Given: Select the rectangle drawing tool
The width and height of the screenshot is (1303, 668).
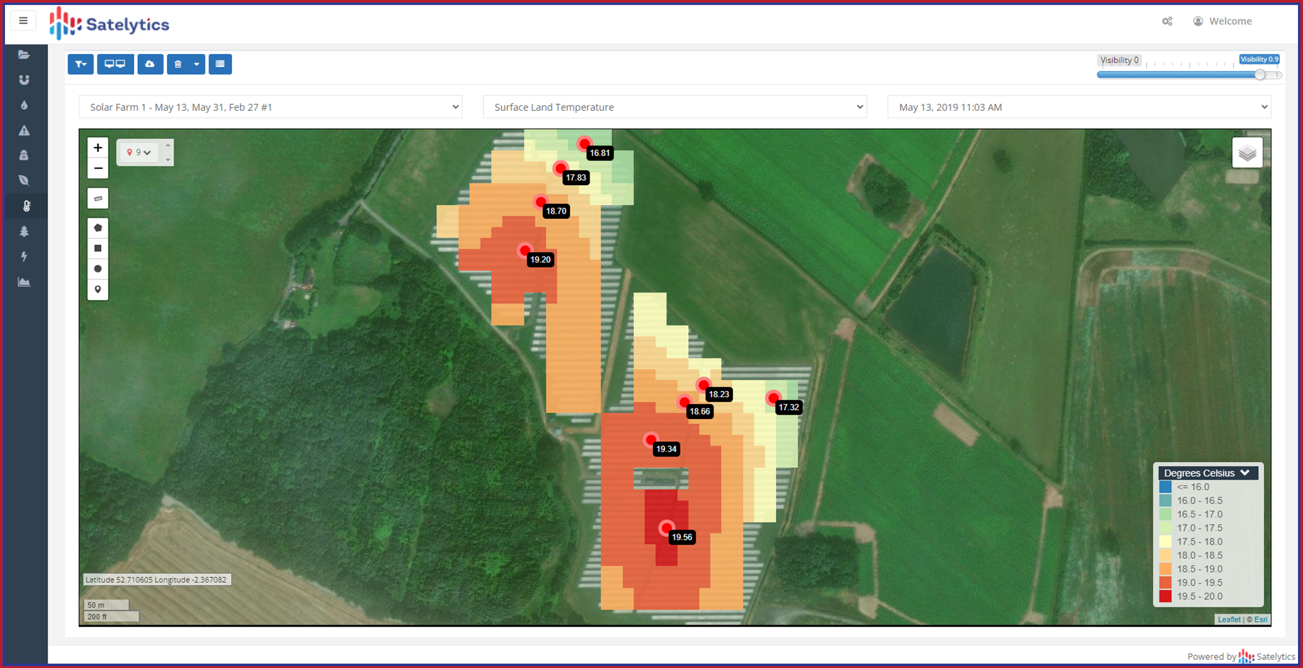Looking at the screenshot, I should 97,248.
